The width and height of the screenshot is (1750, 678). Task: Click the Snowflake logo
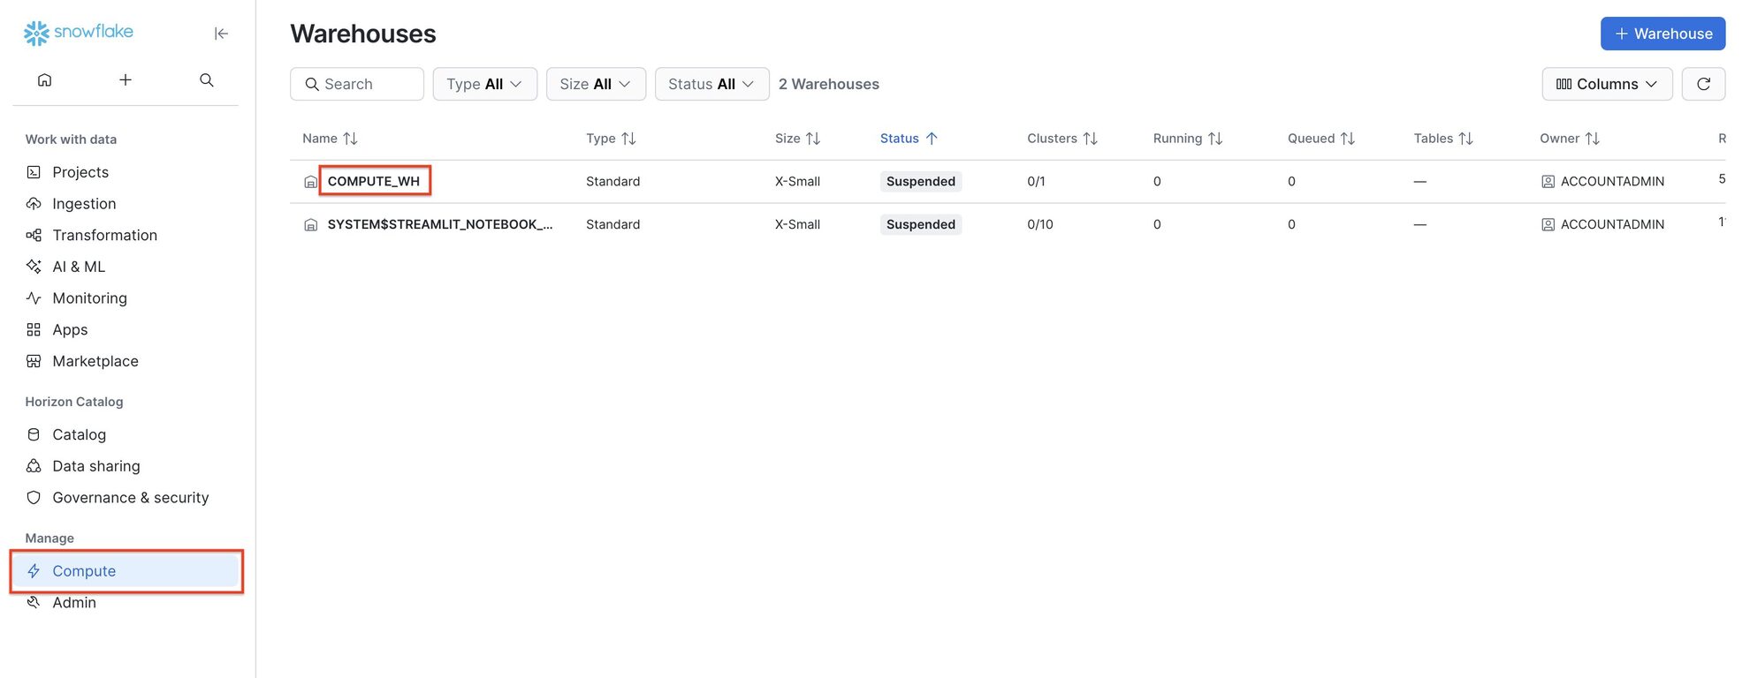point(78,33)
